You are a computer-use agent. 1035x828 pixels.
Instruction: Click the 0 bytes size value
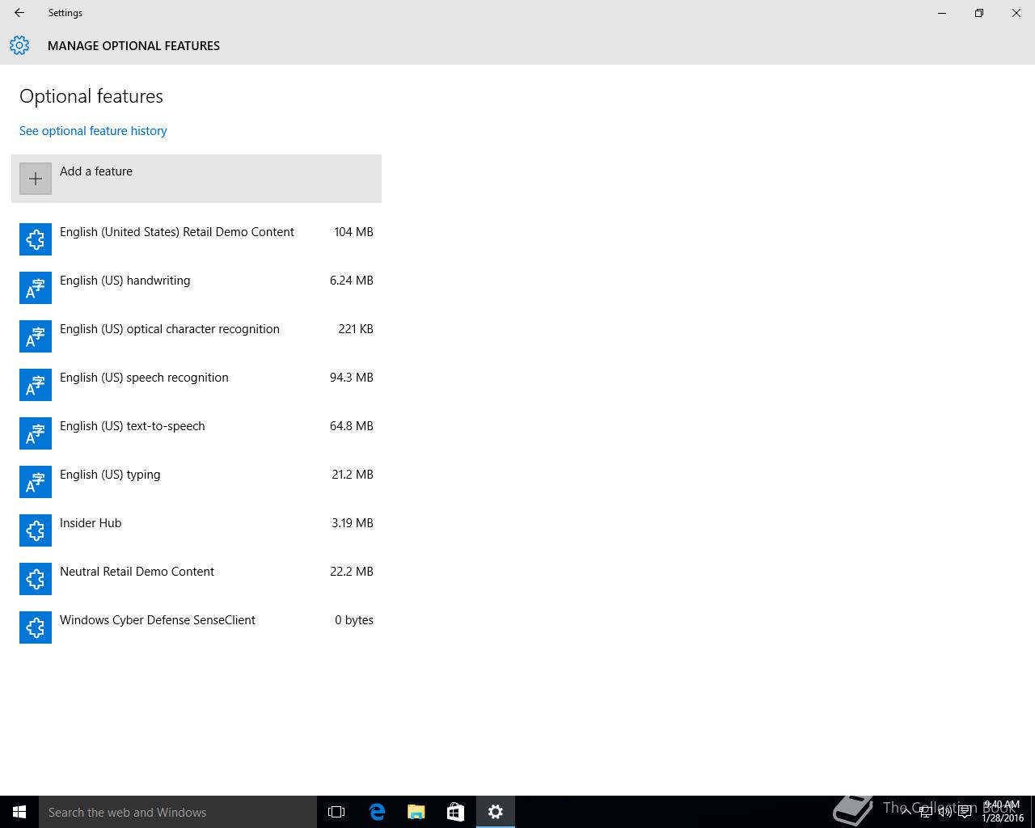[x=354, y=620]
